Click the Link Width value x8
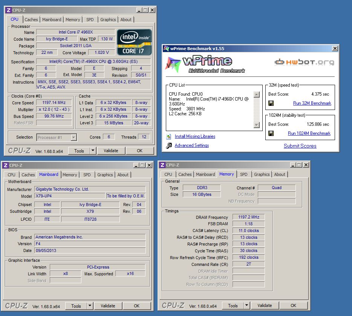 coord(65,273)
